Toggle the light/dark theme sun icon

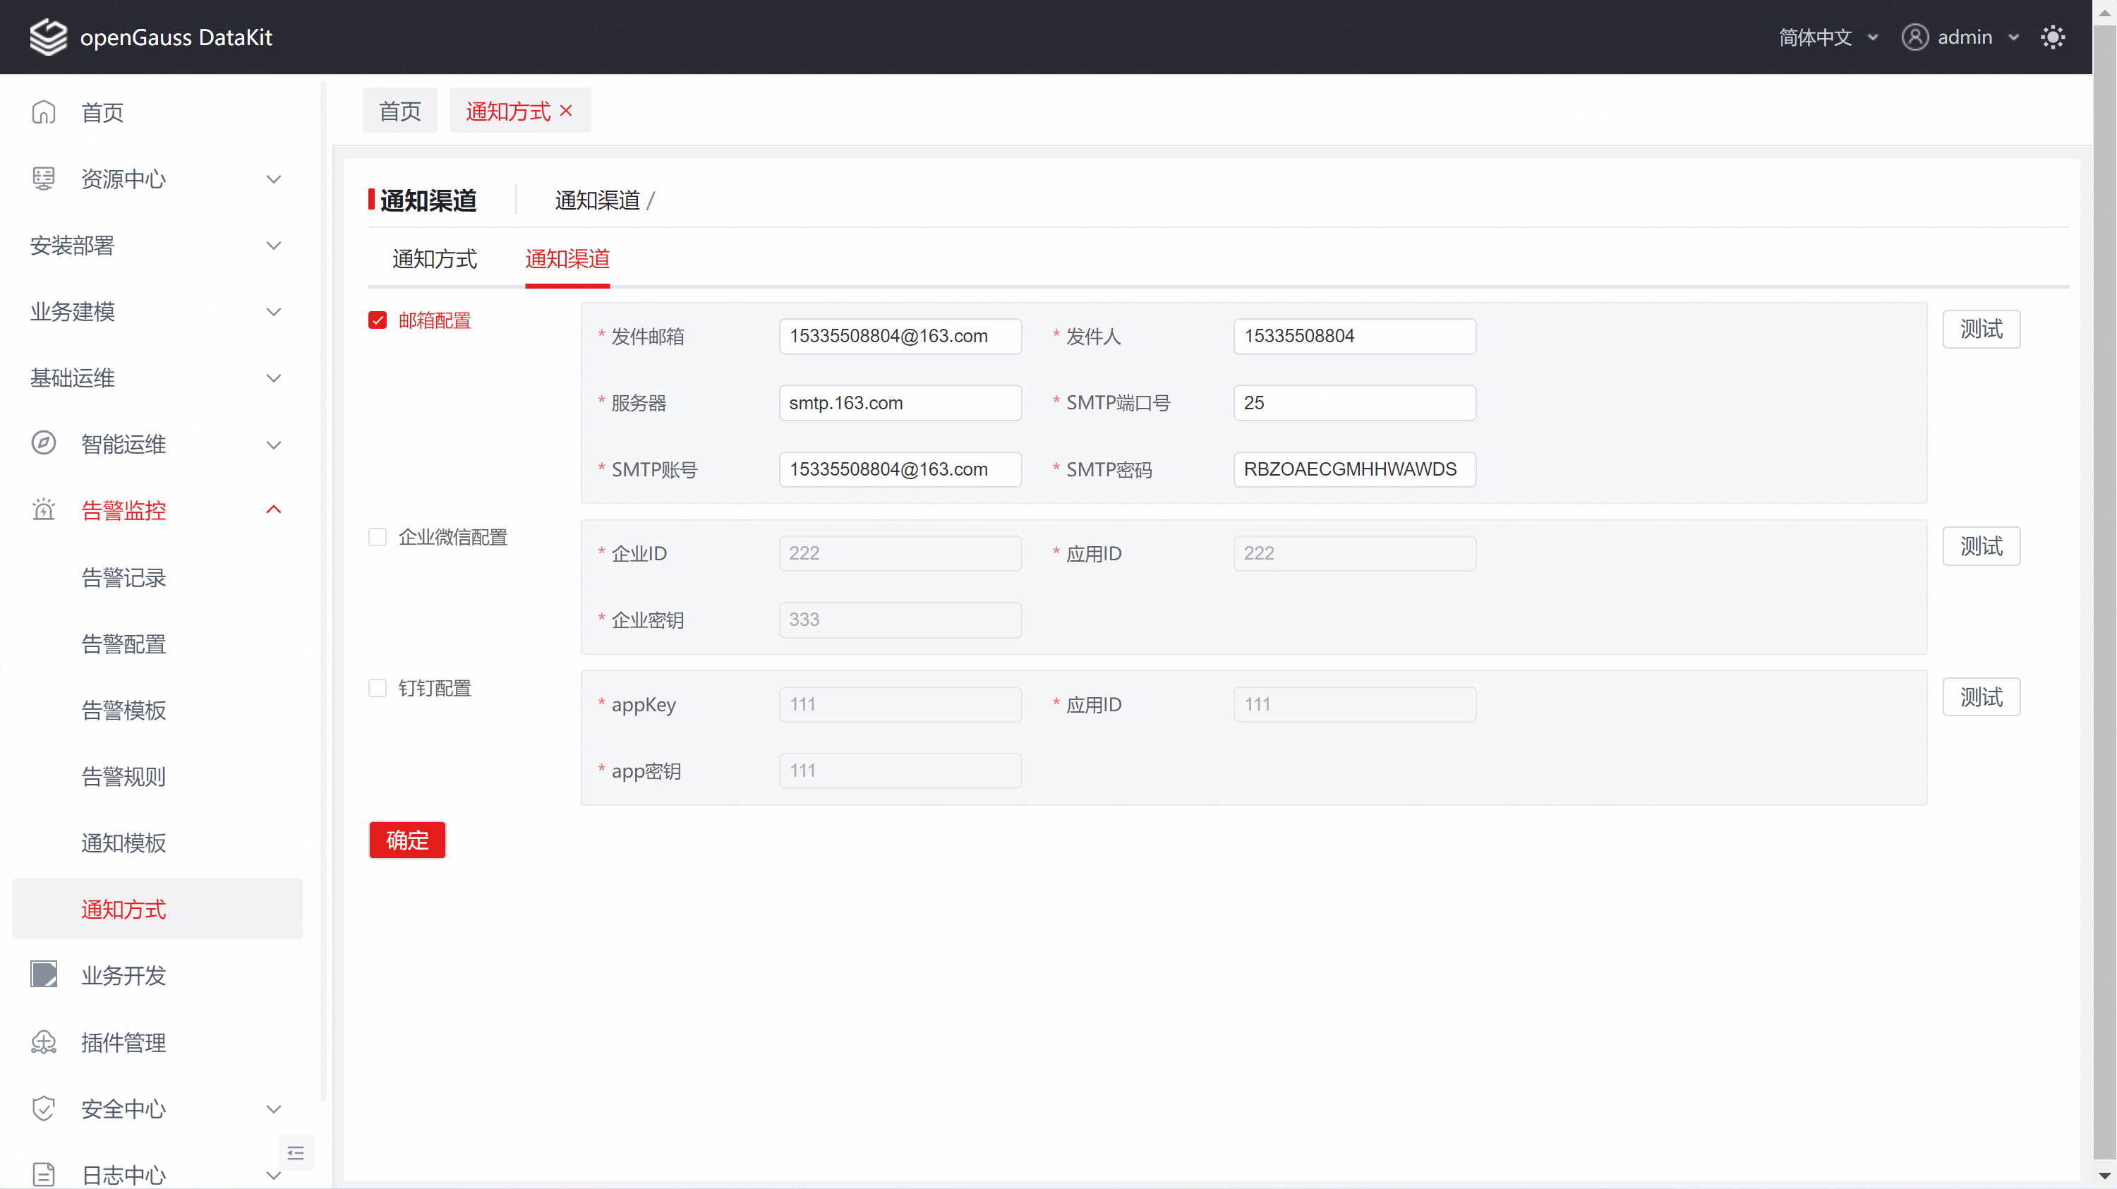[2052, 37]
